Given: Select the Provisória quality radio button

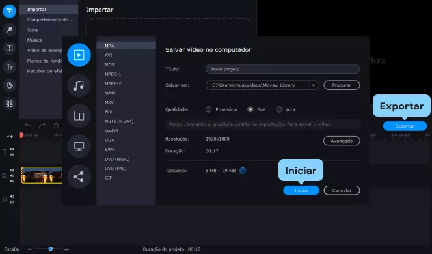Looking at the screenshot, I should pyautogui.click(x=209, y=109).
